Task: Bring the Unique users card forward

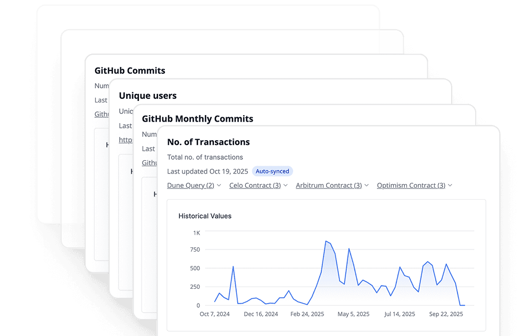Action: (147, 96)
